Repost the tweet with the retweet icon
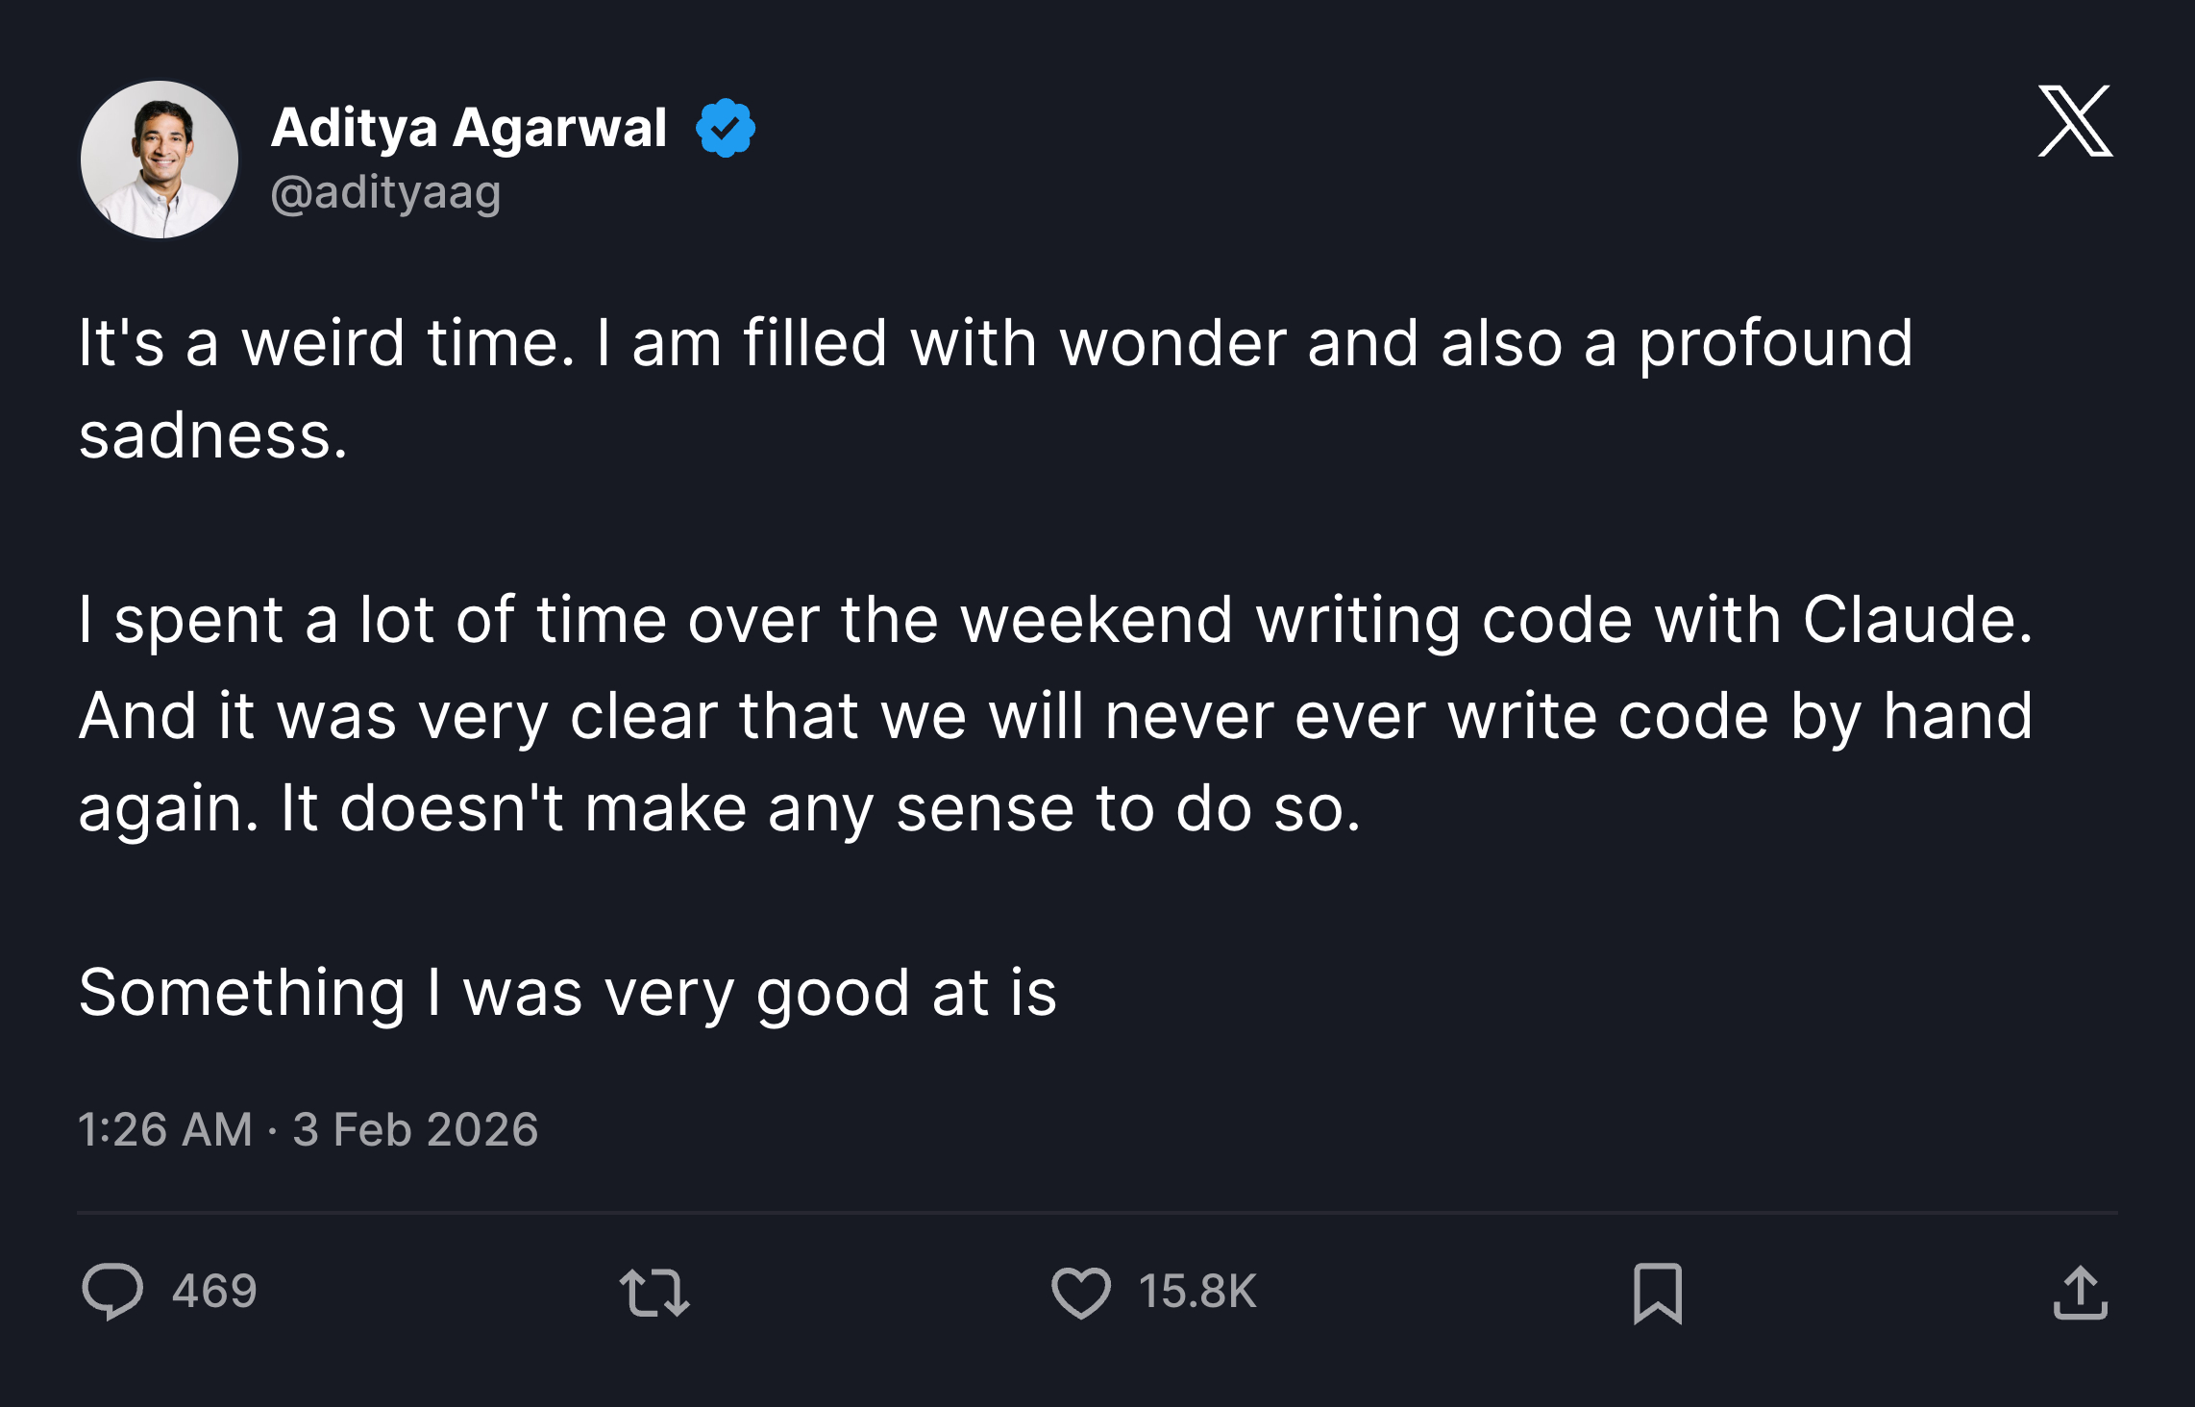Screen dimensions: 2195x1407 pyautogui.click(x=655, y=1295)
